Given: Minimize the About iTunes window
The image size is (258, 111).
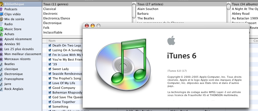Looking at the screenshot, I should [93, 26].
